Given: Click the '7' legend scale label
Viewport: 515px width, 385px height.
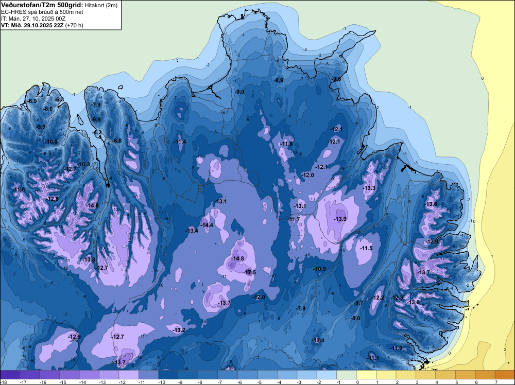Looking at the screenshot, I should (496, 382).
